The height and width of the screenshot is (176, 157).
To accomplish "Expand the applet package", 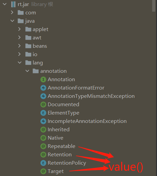I will tap(19, 29).
